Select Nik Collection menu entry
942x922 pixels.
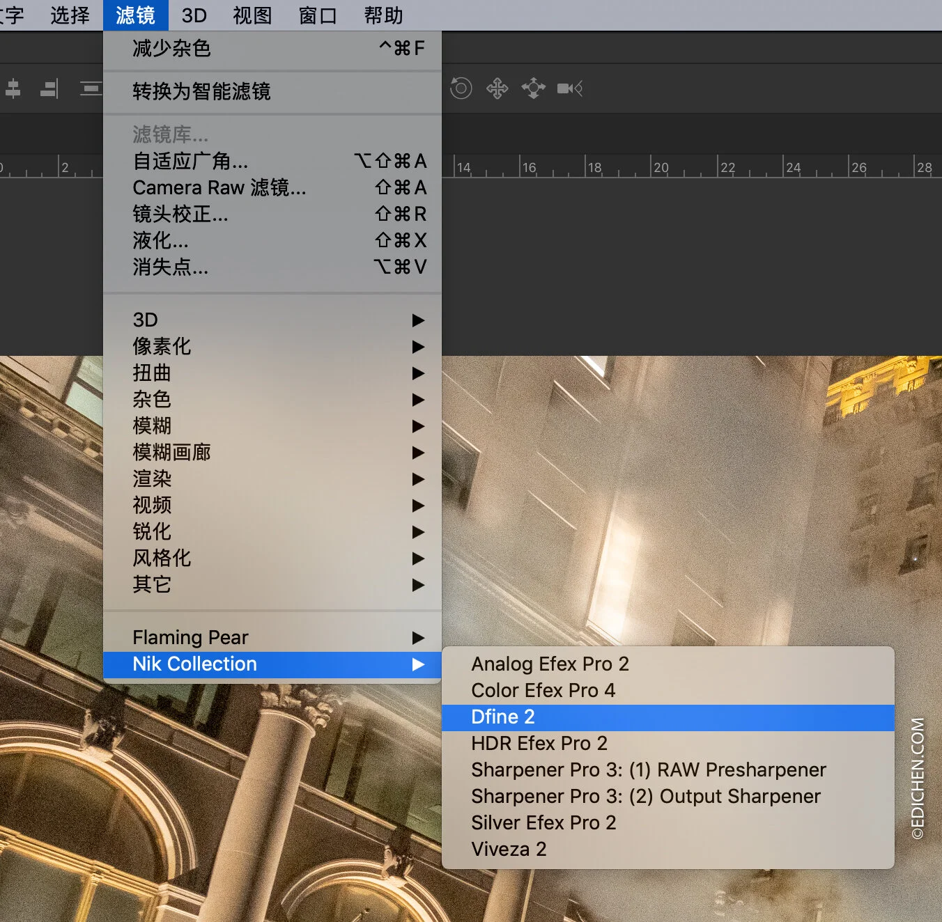point(272,664)
